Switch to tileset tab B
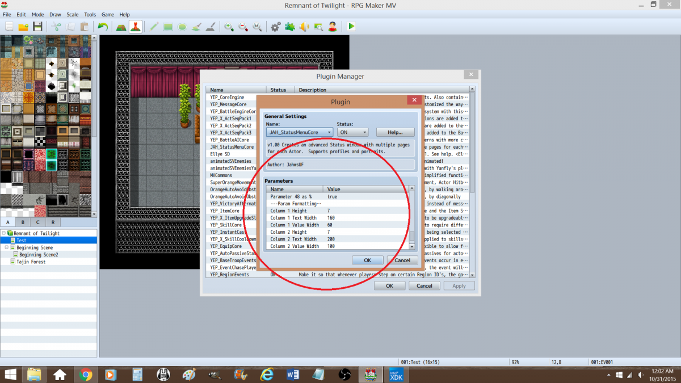The height and width of the screenshot is (383, 681). click(x=23, y=222)
